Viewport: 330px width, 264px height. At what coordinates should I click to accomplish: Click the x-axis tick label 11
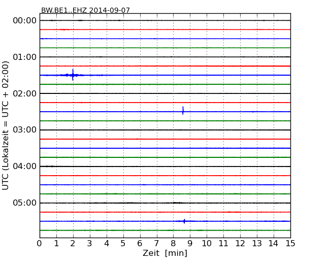(x=223, y=244)
